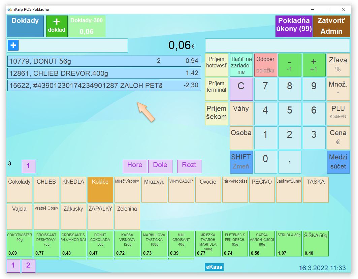Screen dimensions: 358x279
Task: Click the eKasa status indicator
Action: coord(214,267)
